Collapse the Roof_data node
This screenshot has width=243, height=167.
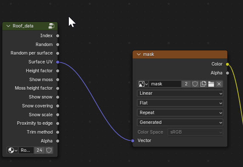[x=8, y=26]
